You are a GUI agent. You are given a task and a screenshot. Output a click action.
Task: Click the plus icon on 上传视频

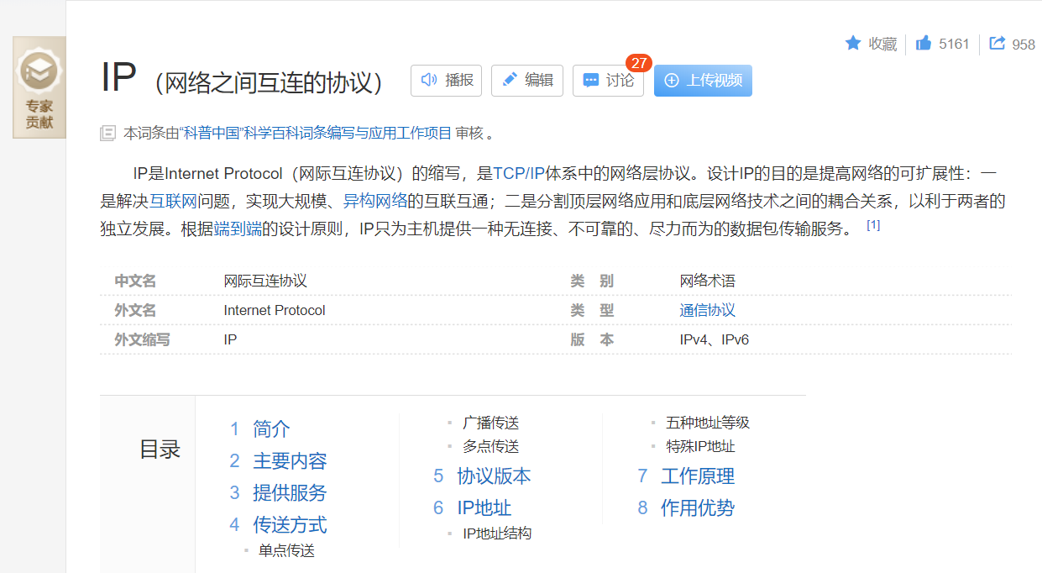click(x=673, y=81)
